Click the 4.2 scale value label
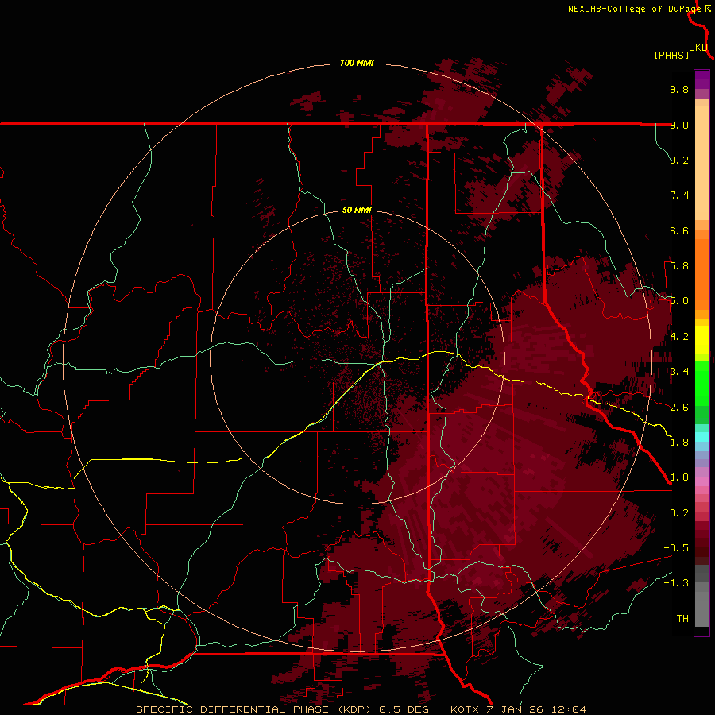This screenshot has height=715, width=715. (679, 337)
